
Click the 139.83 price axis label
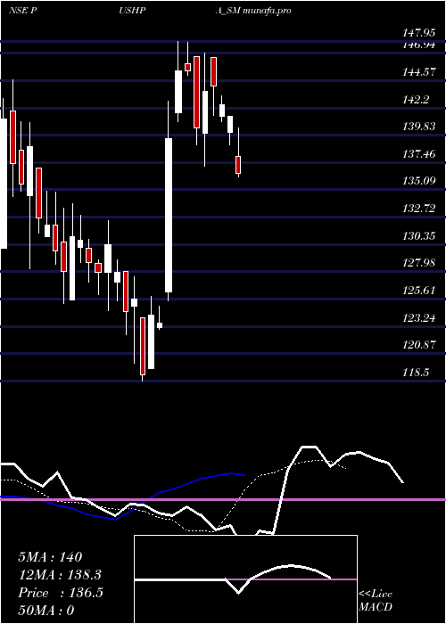pyautogui.click(x=418, y=127)
